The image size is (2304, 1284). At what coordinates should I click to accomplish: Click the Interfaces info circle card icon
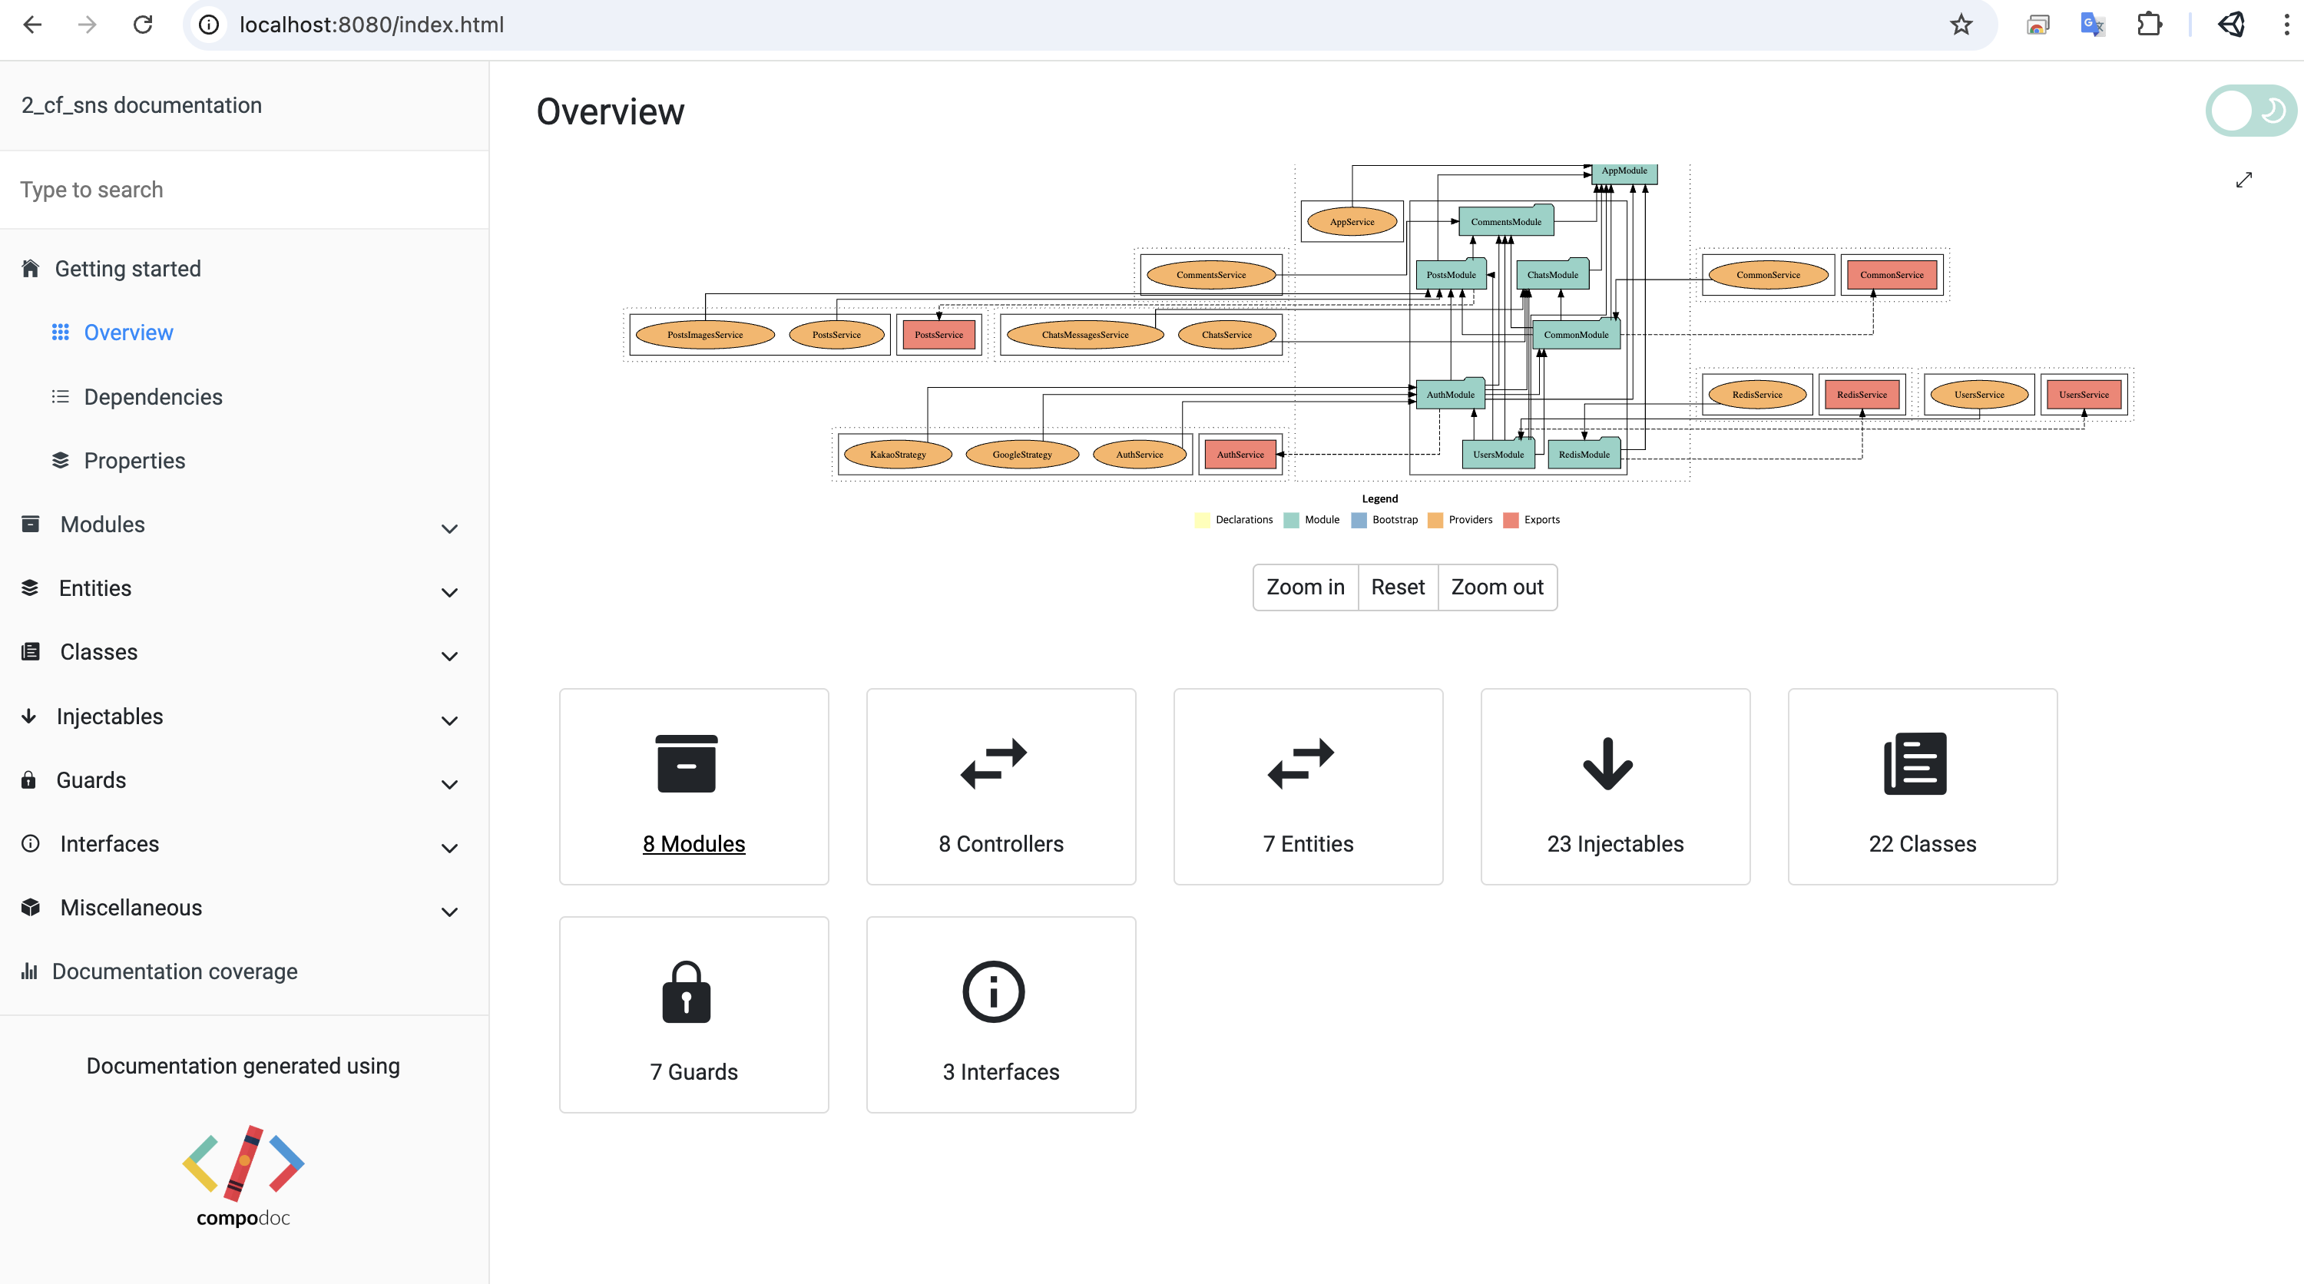tap(993, 991)
